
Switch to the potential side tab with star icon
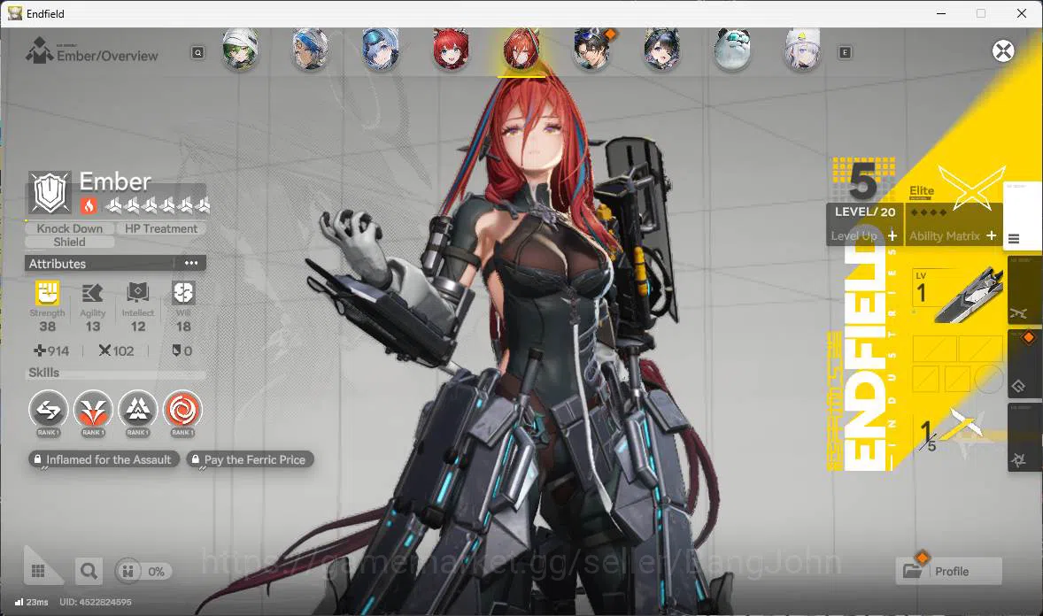coord(1024,437)
